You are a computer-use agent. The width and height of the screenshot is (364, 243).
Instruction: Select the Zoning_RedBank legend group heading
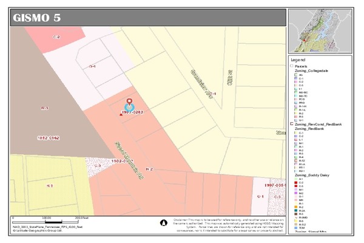coord(310,128)
